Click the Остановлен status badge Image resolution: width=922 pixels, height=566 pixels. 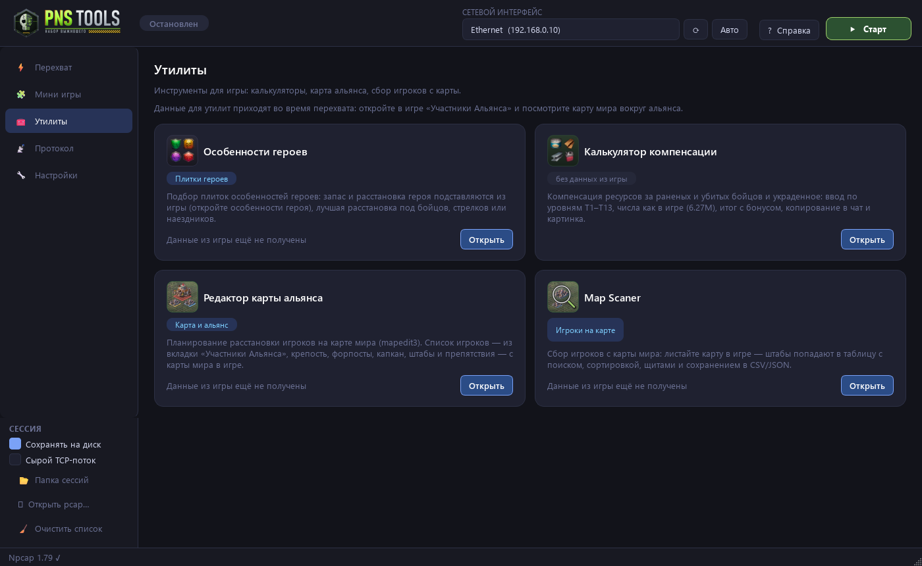pos(174,24)
